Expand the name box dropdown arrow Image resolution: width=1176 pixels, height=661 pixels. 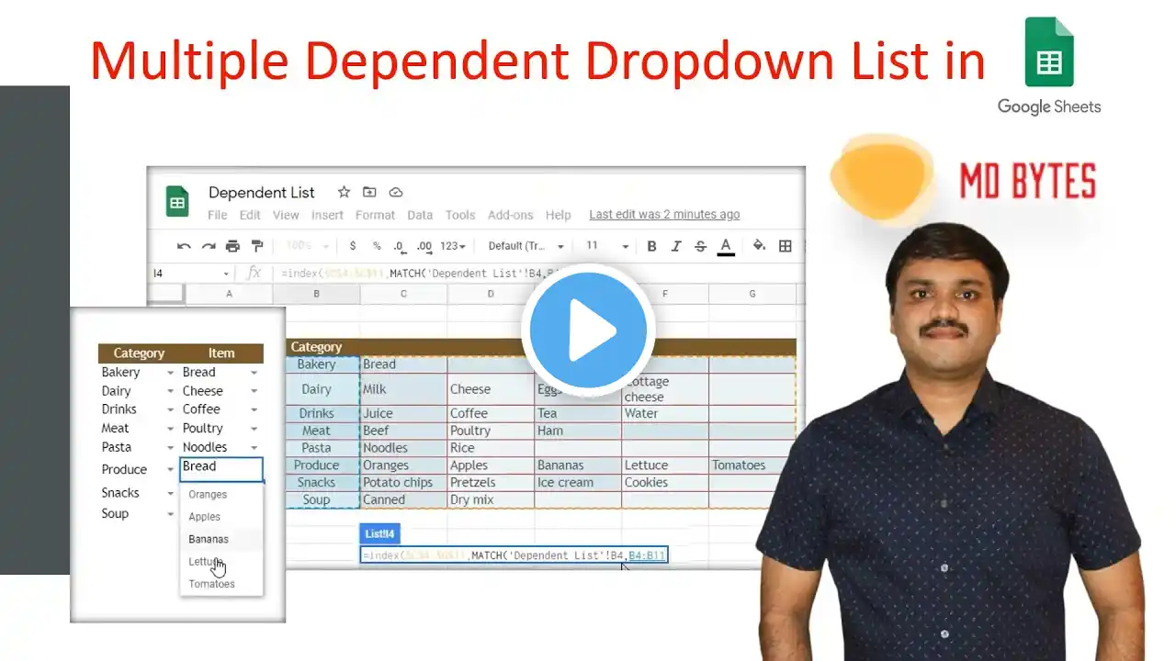pos(226,274)
